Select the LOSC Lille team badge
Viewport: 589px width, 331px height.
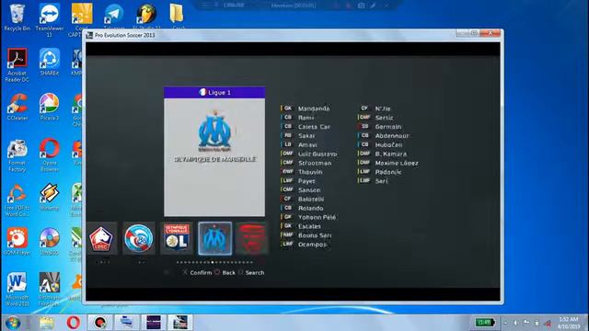click(x=102, y=239)
